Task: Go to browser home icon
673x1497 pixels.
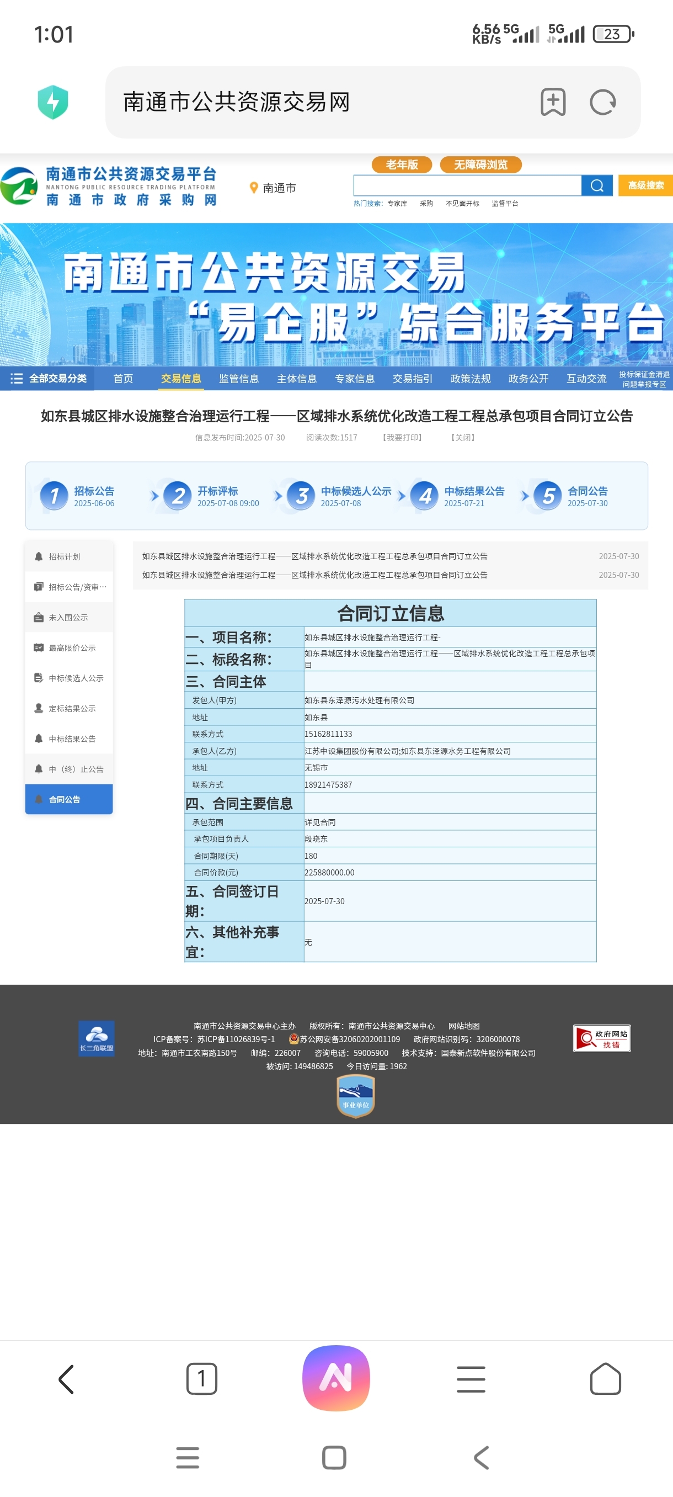Action: [605, 1378]
